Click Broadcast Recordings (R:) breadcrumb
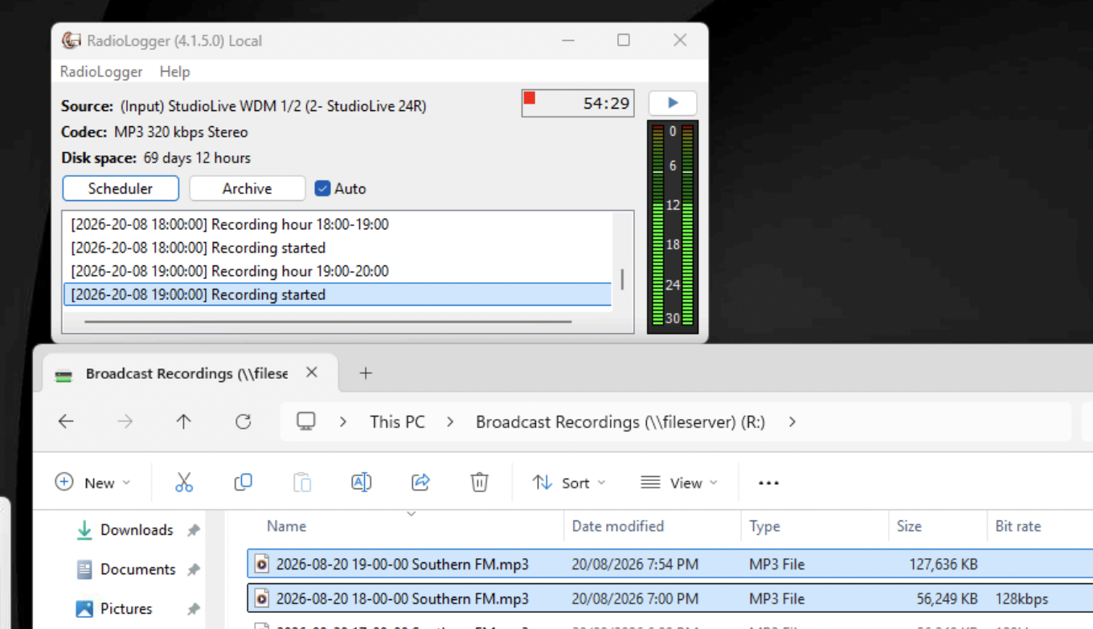Viewport: 1093px width, 629px height. [x=620, y=421]
